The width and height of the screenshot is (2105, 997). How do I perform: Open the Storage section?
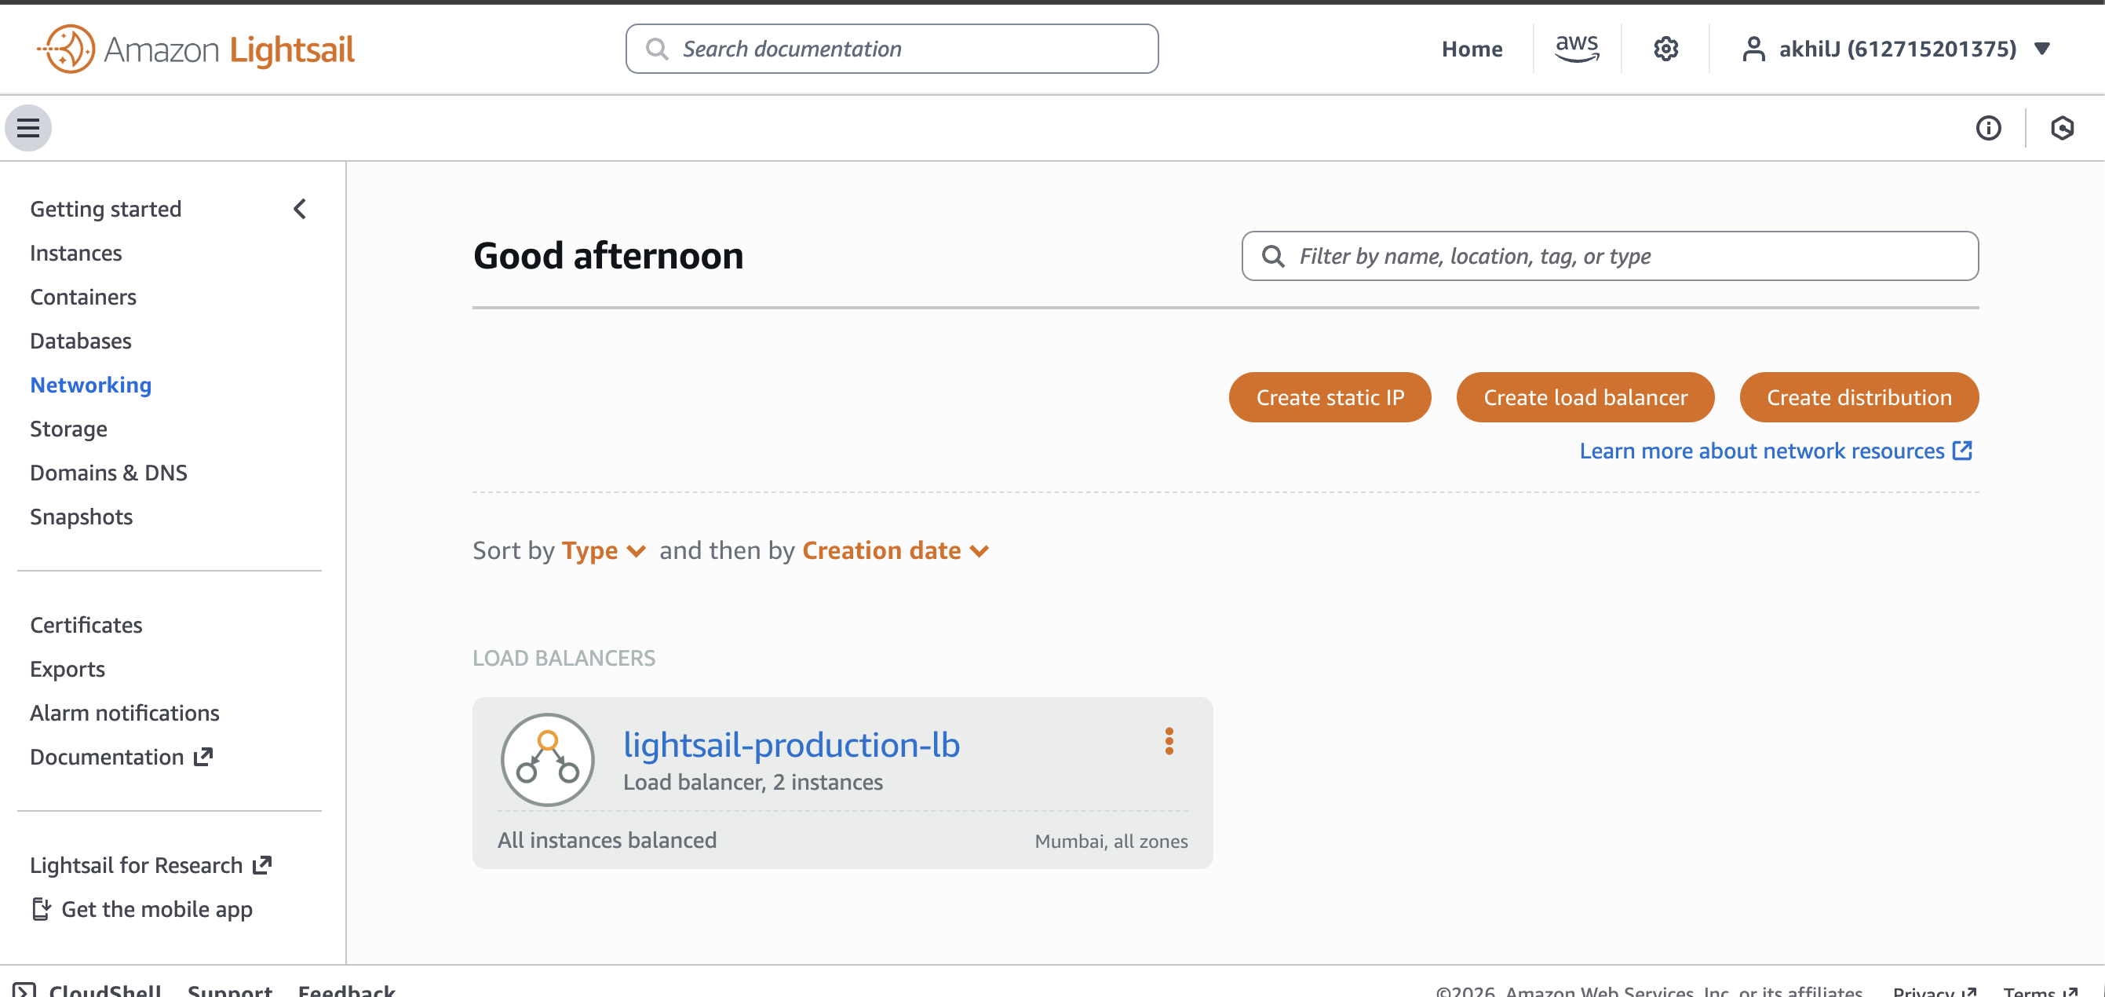[68, 429]
